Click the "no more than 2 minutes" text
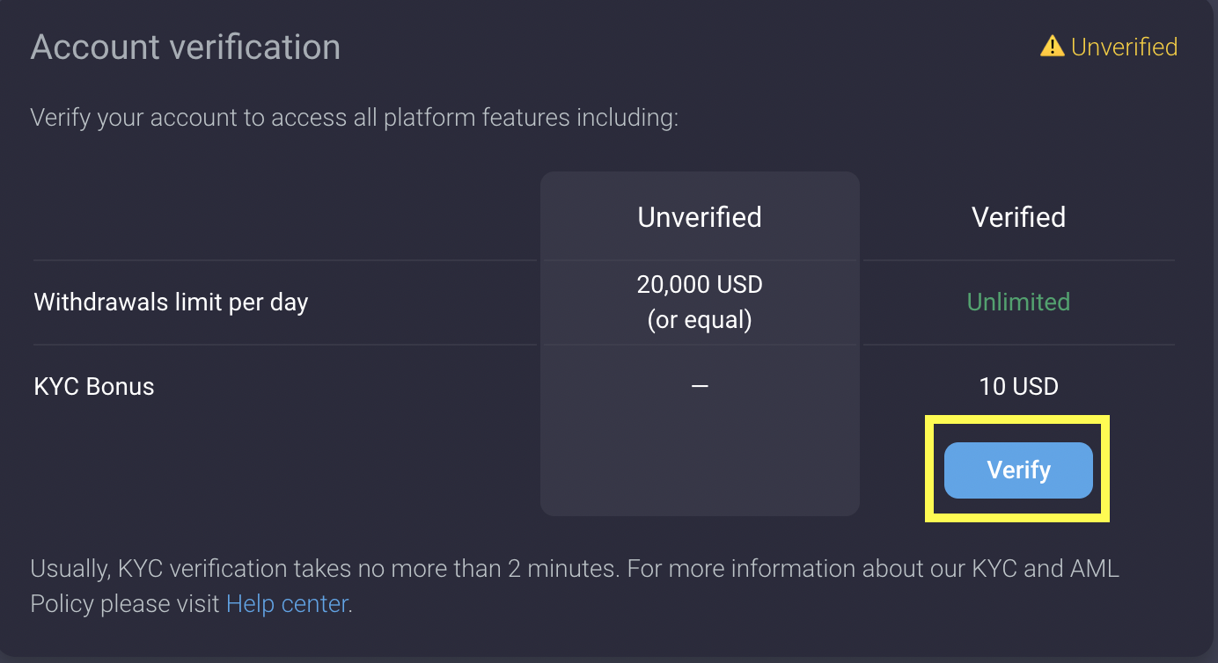1218x663 pixels. [488, 568]
